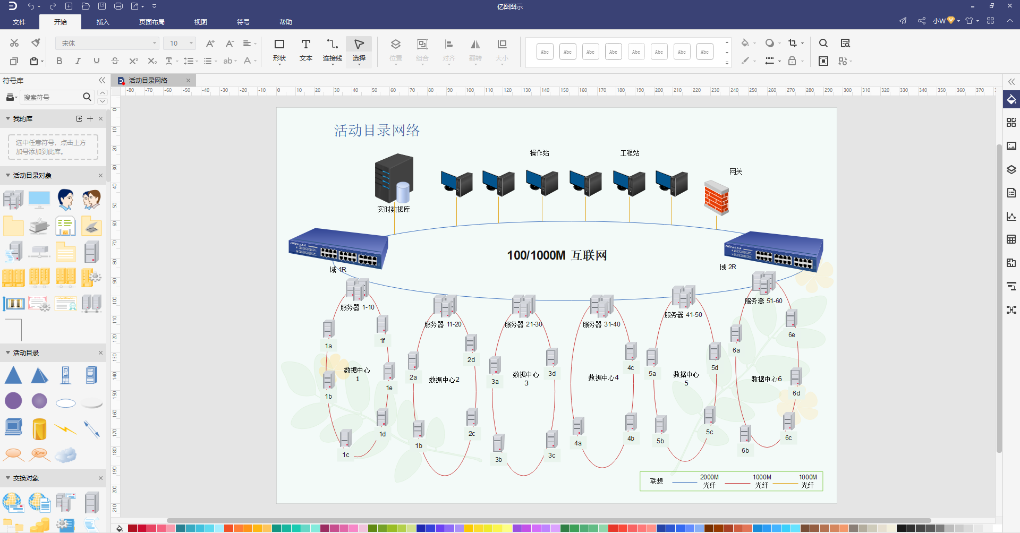
Task: Toggle Italic formatting
Action: tap(78, 61)
